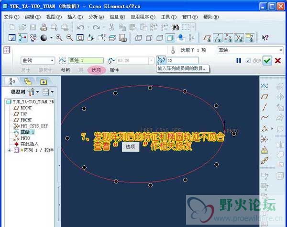The height and width of the screenshot is (227, 287).
Task: Click the 草绘 1 curve collector field
Action: click(x=86, y=60)
